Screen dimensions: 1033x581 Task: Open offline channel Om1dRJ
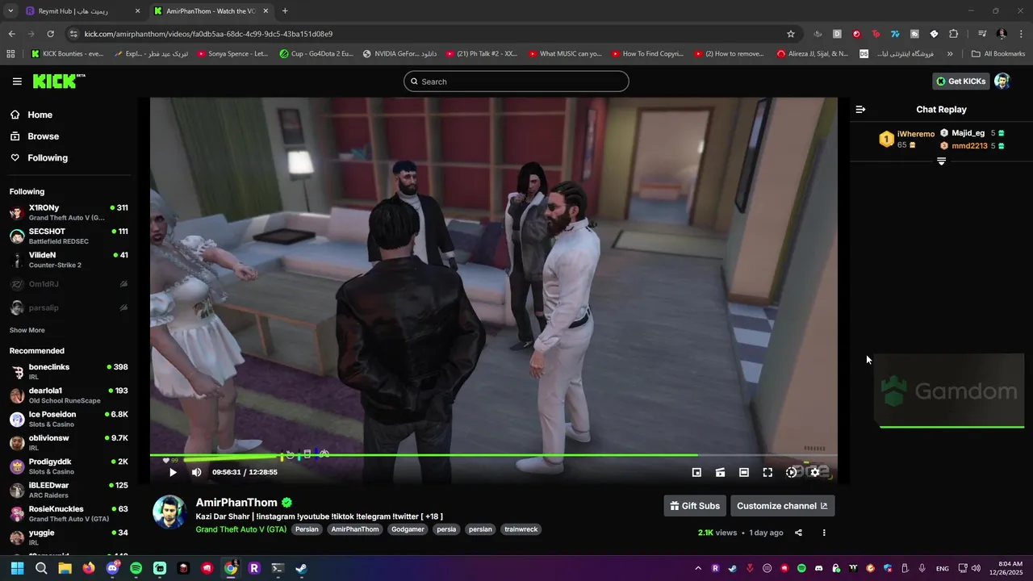[x=69, y=284]
